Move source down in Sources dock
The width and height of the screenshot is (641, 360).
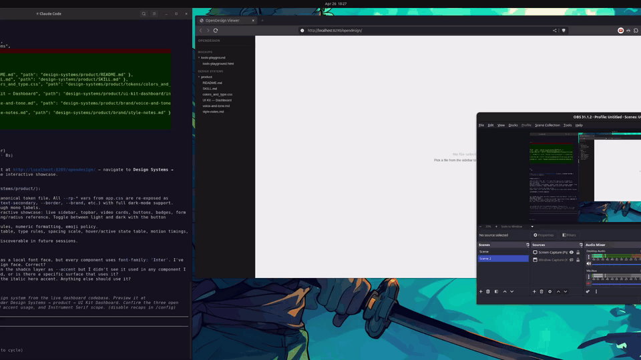tap(566, 291)
